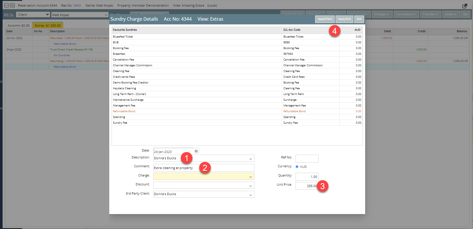
Task: Open the Corrections menu
Action: click(406, 14)
